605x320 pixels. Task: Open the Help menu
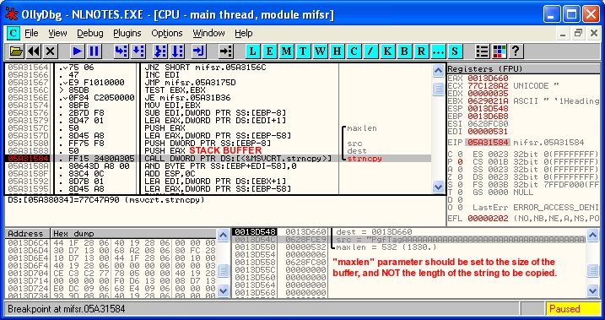click(x=244, y=34)
